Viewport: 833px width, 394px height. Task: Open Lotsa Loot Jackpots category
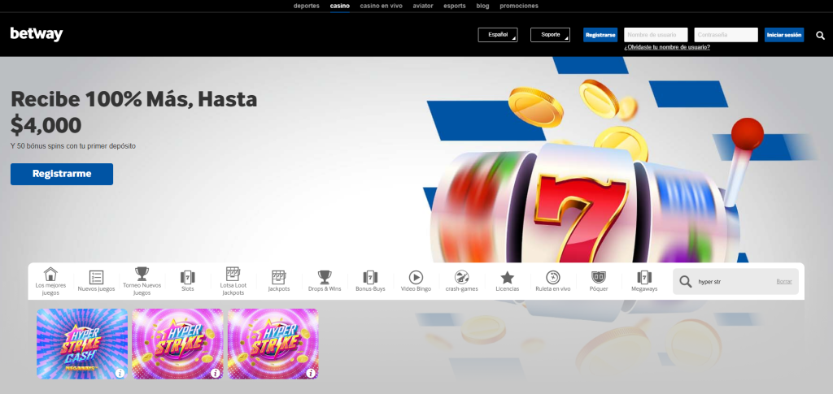click(x=233, y=281)
